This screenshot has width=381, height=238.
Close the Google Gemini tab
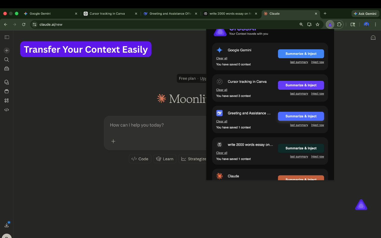tap(76, 14)
